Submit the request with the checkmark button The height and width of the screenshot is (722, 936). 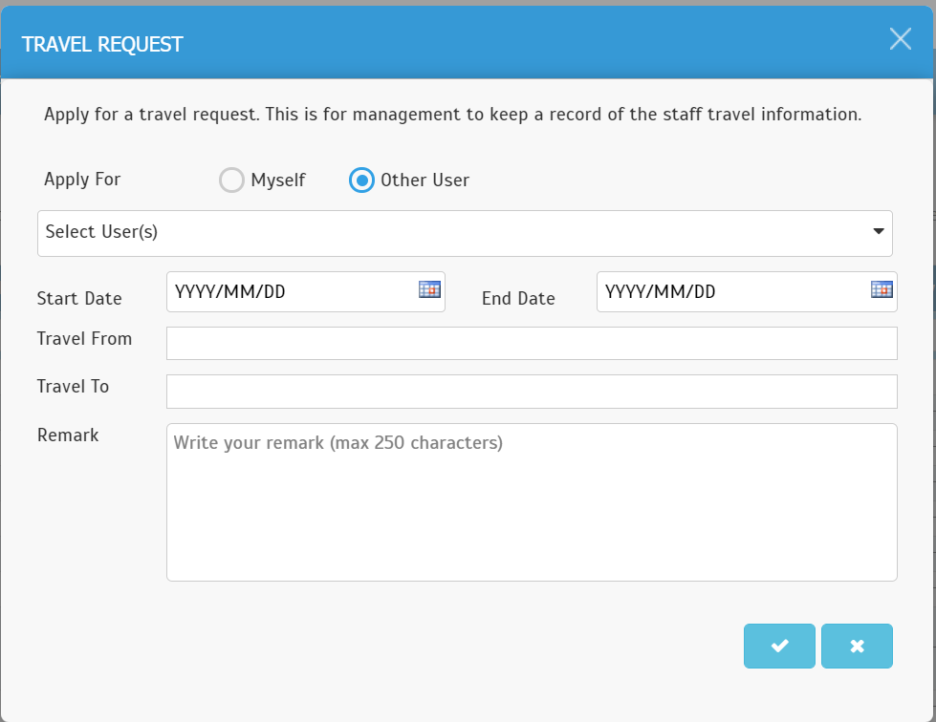pos(779,646)
